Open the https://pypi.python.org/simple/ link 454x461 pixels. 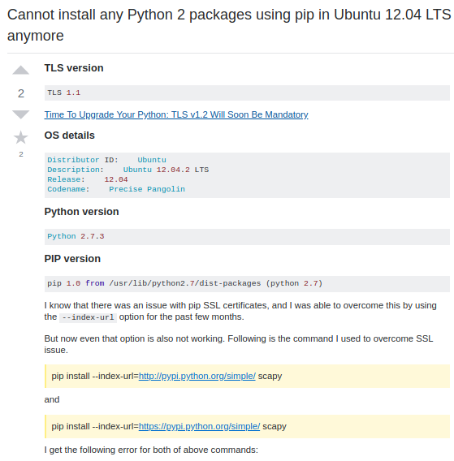pyautogui.click(x=199, y=426)
